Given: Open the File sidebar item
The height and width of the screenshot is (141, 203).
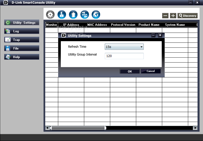Looking at the screenshot, I should point(22,48).
